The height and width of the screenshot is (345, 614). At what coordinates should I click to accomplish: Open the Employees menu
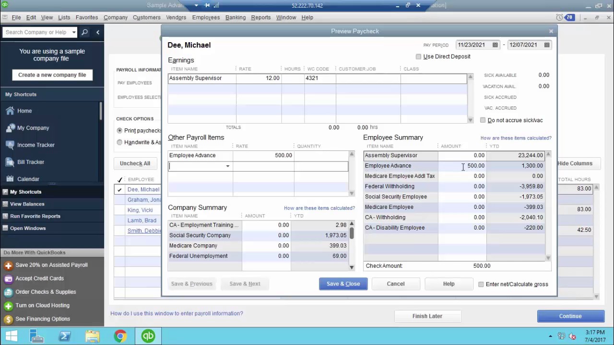206,17
